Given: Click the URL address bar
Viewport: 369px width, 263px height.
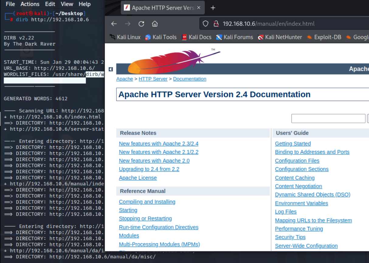Looking at the screenshot, I should tap(284, 24).
